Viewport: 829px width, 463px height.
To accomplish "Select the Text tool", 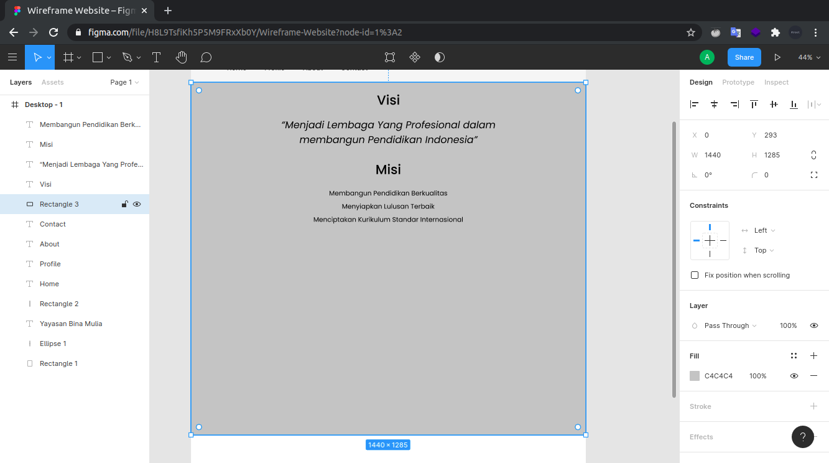I will (x=156, y=57).
